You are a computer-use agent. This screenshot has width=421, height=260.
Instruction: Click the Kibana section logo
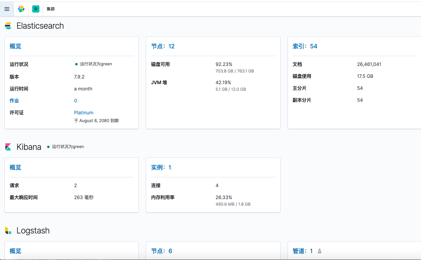[x=8, y=147]
